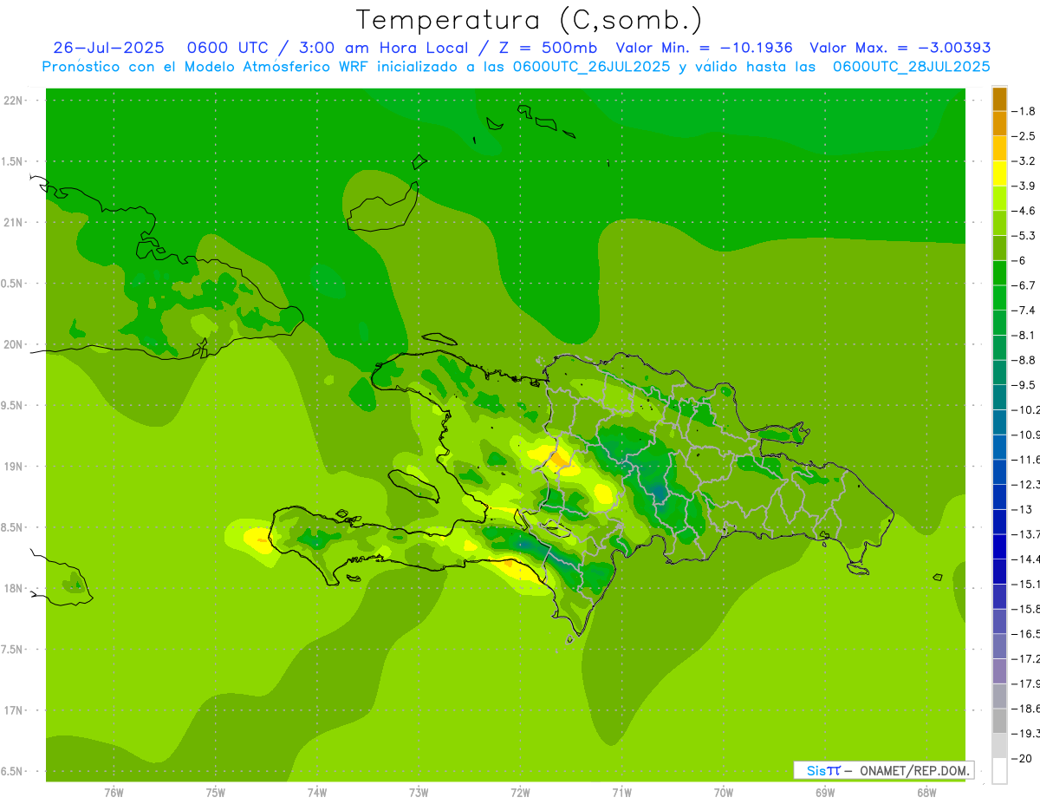Pick the white swatch below the -20 label
This screenshot has width=1040, height=804.
[999, 770]
